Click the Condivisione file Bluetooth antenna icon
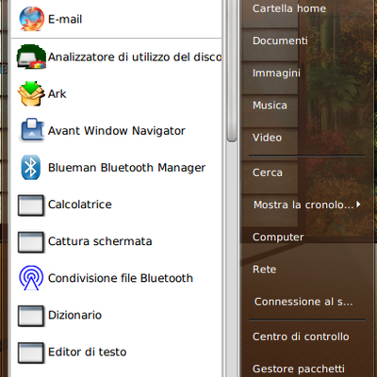This screenshot has height=377, width=377. (x=31, y=278)
